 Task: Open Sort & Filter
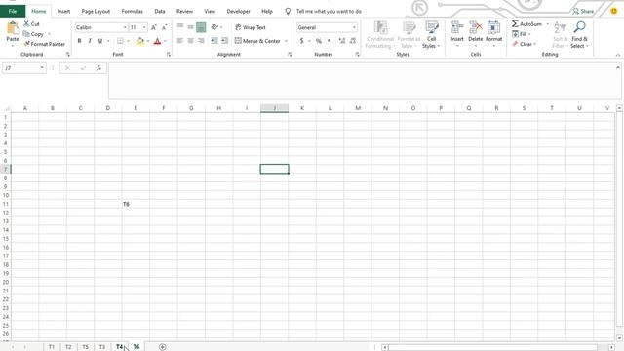click(x=561, y=35)
